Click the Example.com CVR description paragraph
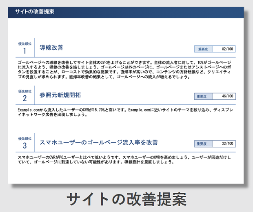The image size is (253, 212). click(x=121, y=112)
